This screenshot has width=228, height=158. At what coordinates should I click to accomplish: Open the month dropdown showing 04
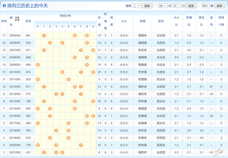tap(163, 6)
